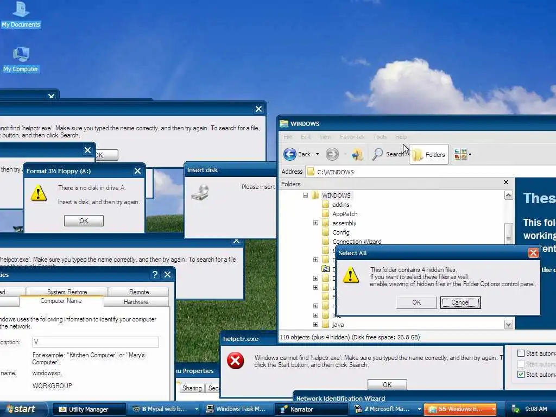Click the red error icon in helpctr.exe dialog
556x417 pixels.
[235, 361]
